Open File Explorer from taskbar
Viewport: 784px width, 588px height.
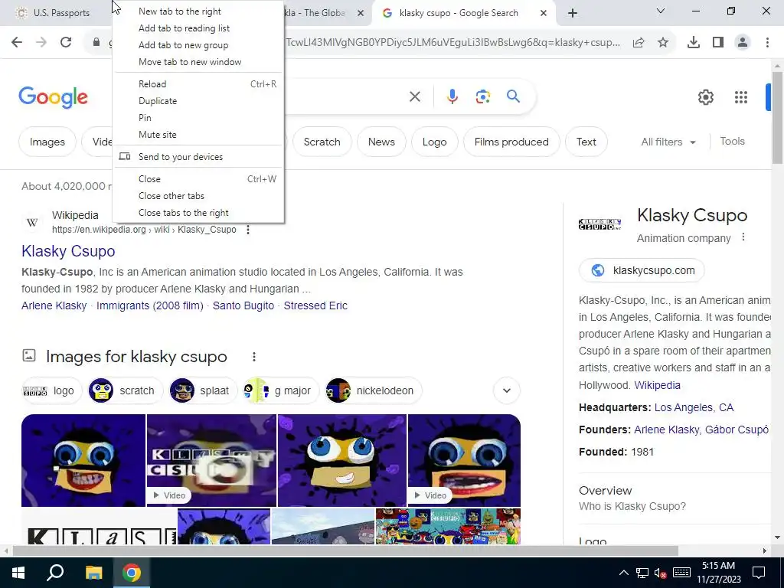point(93,573)
